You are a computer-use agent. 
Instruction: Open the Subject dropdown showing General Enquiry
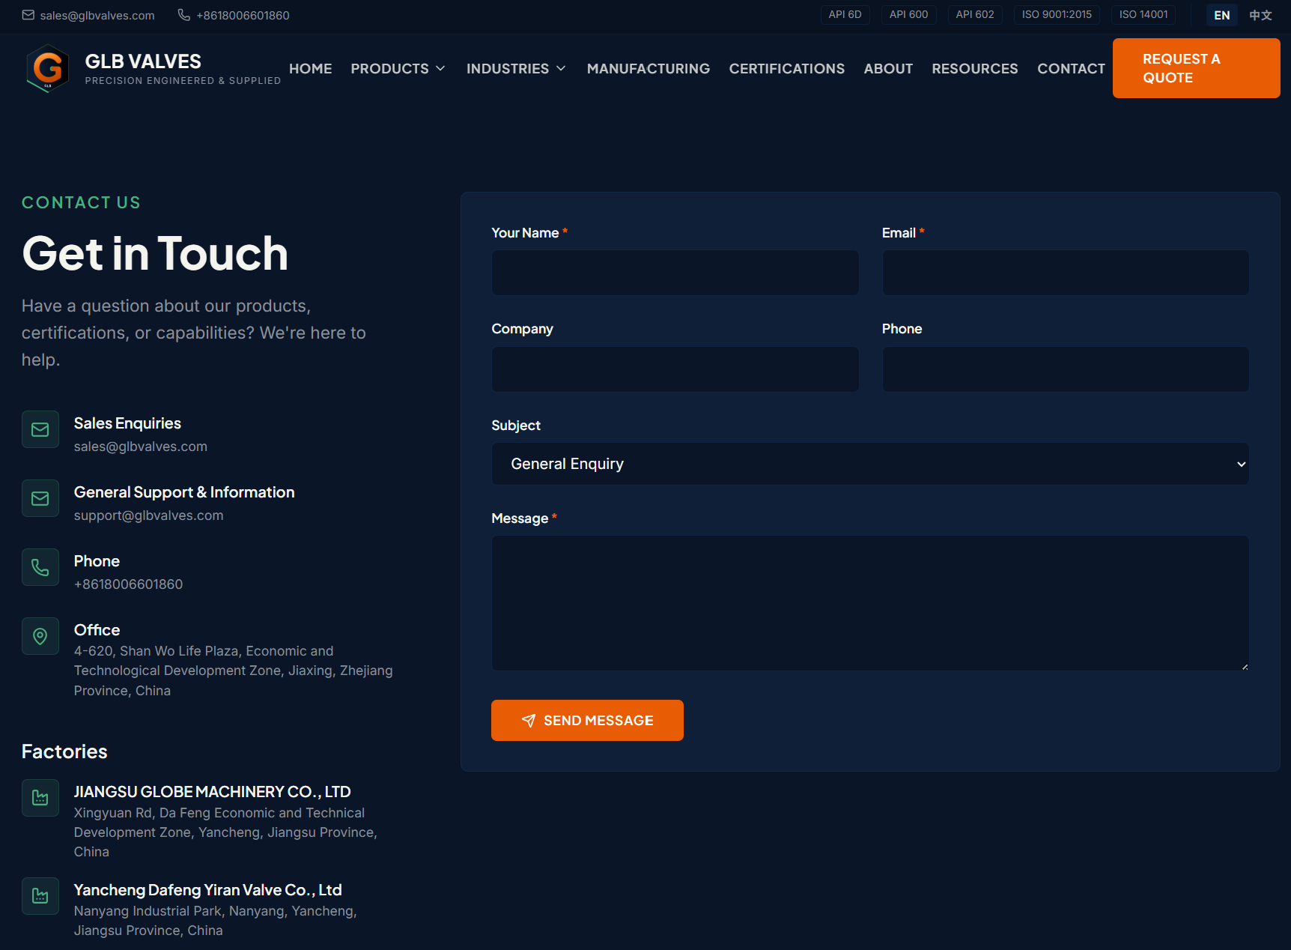(x=869, y=464)
